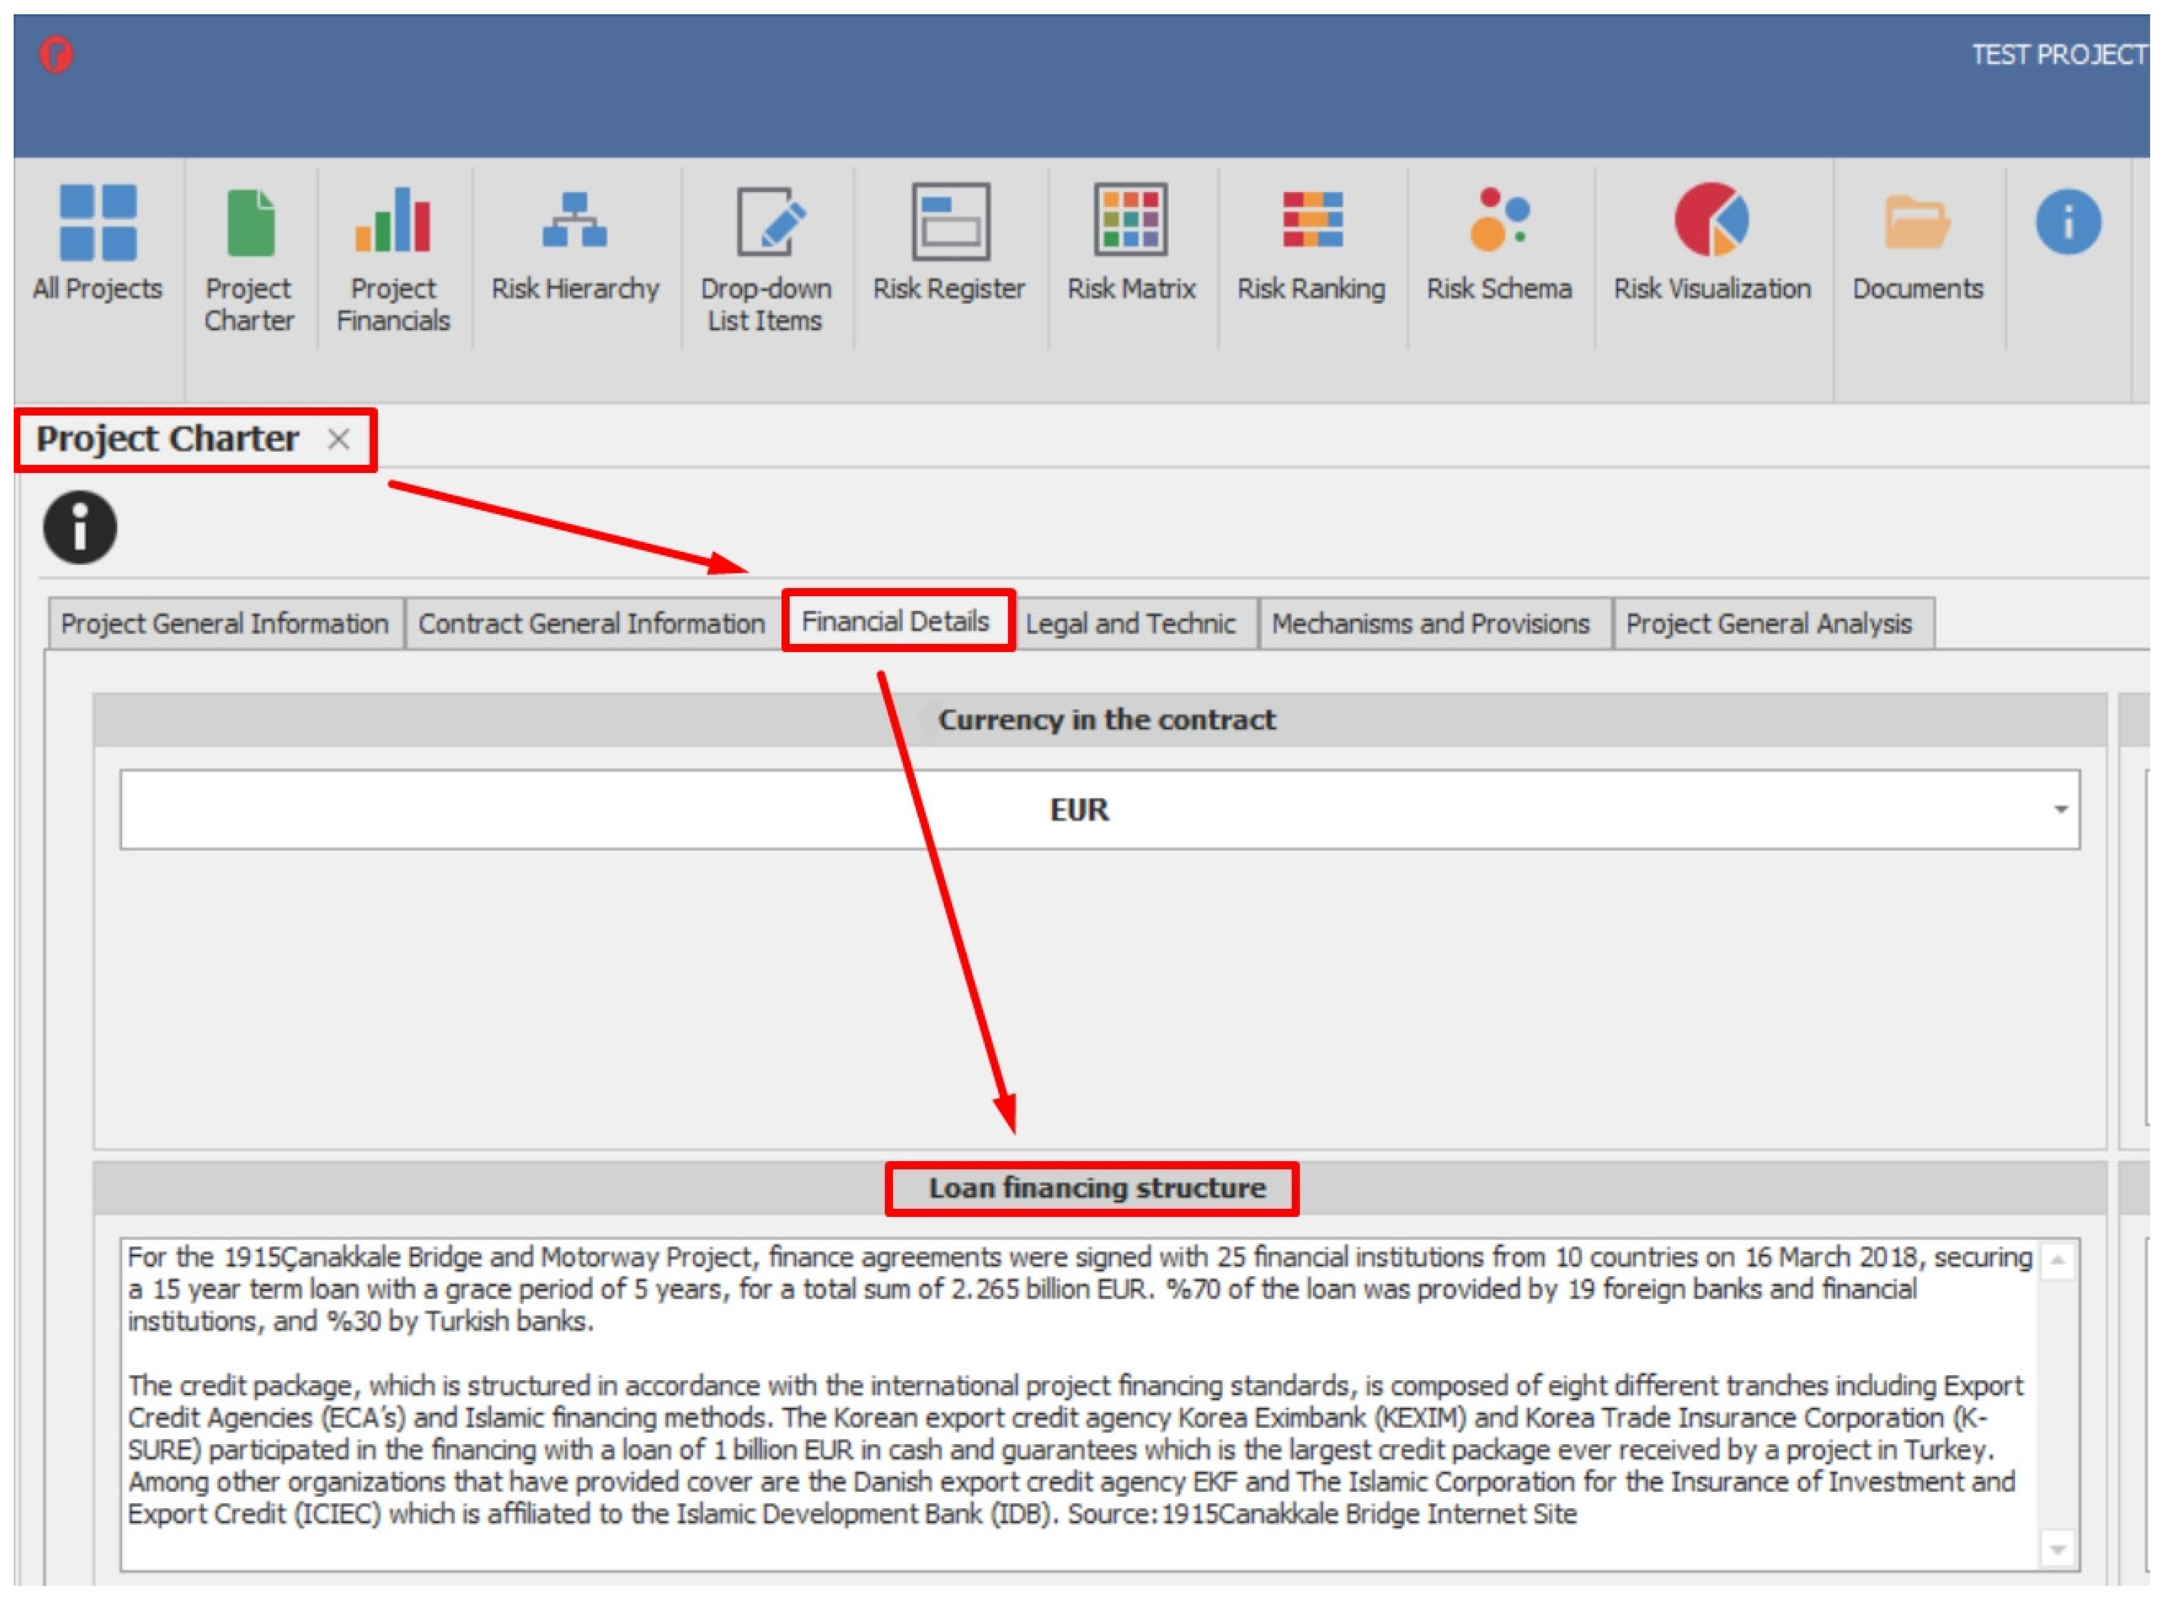Screen dimensions: 2165x1599
Task: Switch to Legal and Technic tab
Action: point(1131,624)
